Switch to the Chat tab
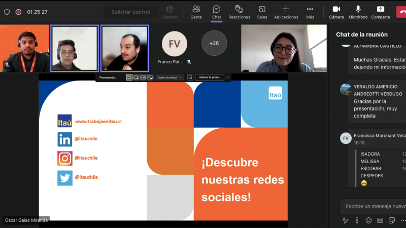This screenshot has height=228, width=406. [216, 12]
